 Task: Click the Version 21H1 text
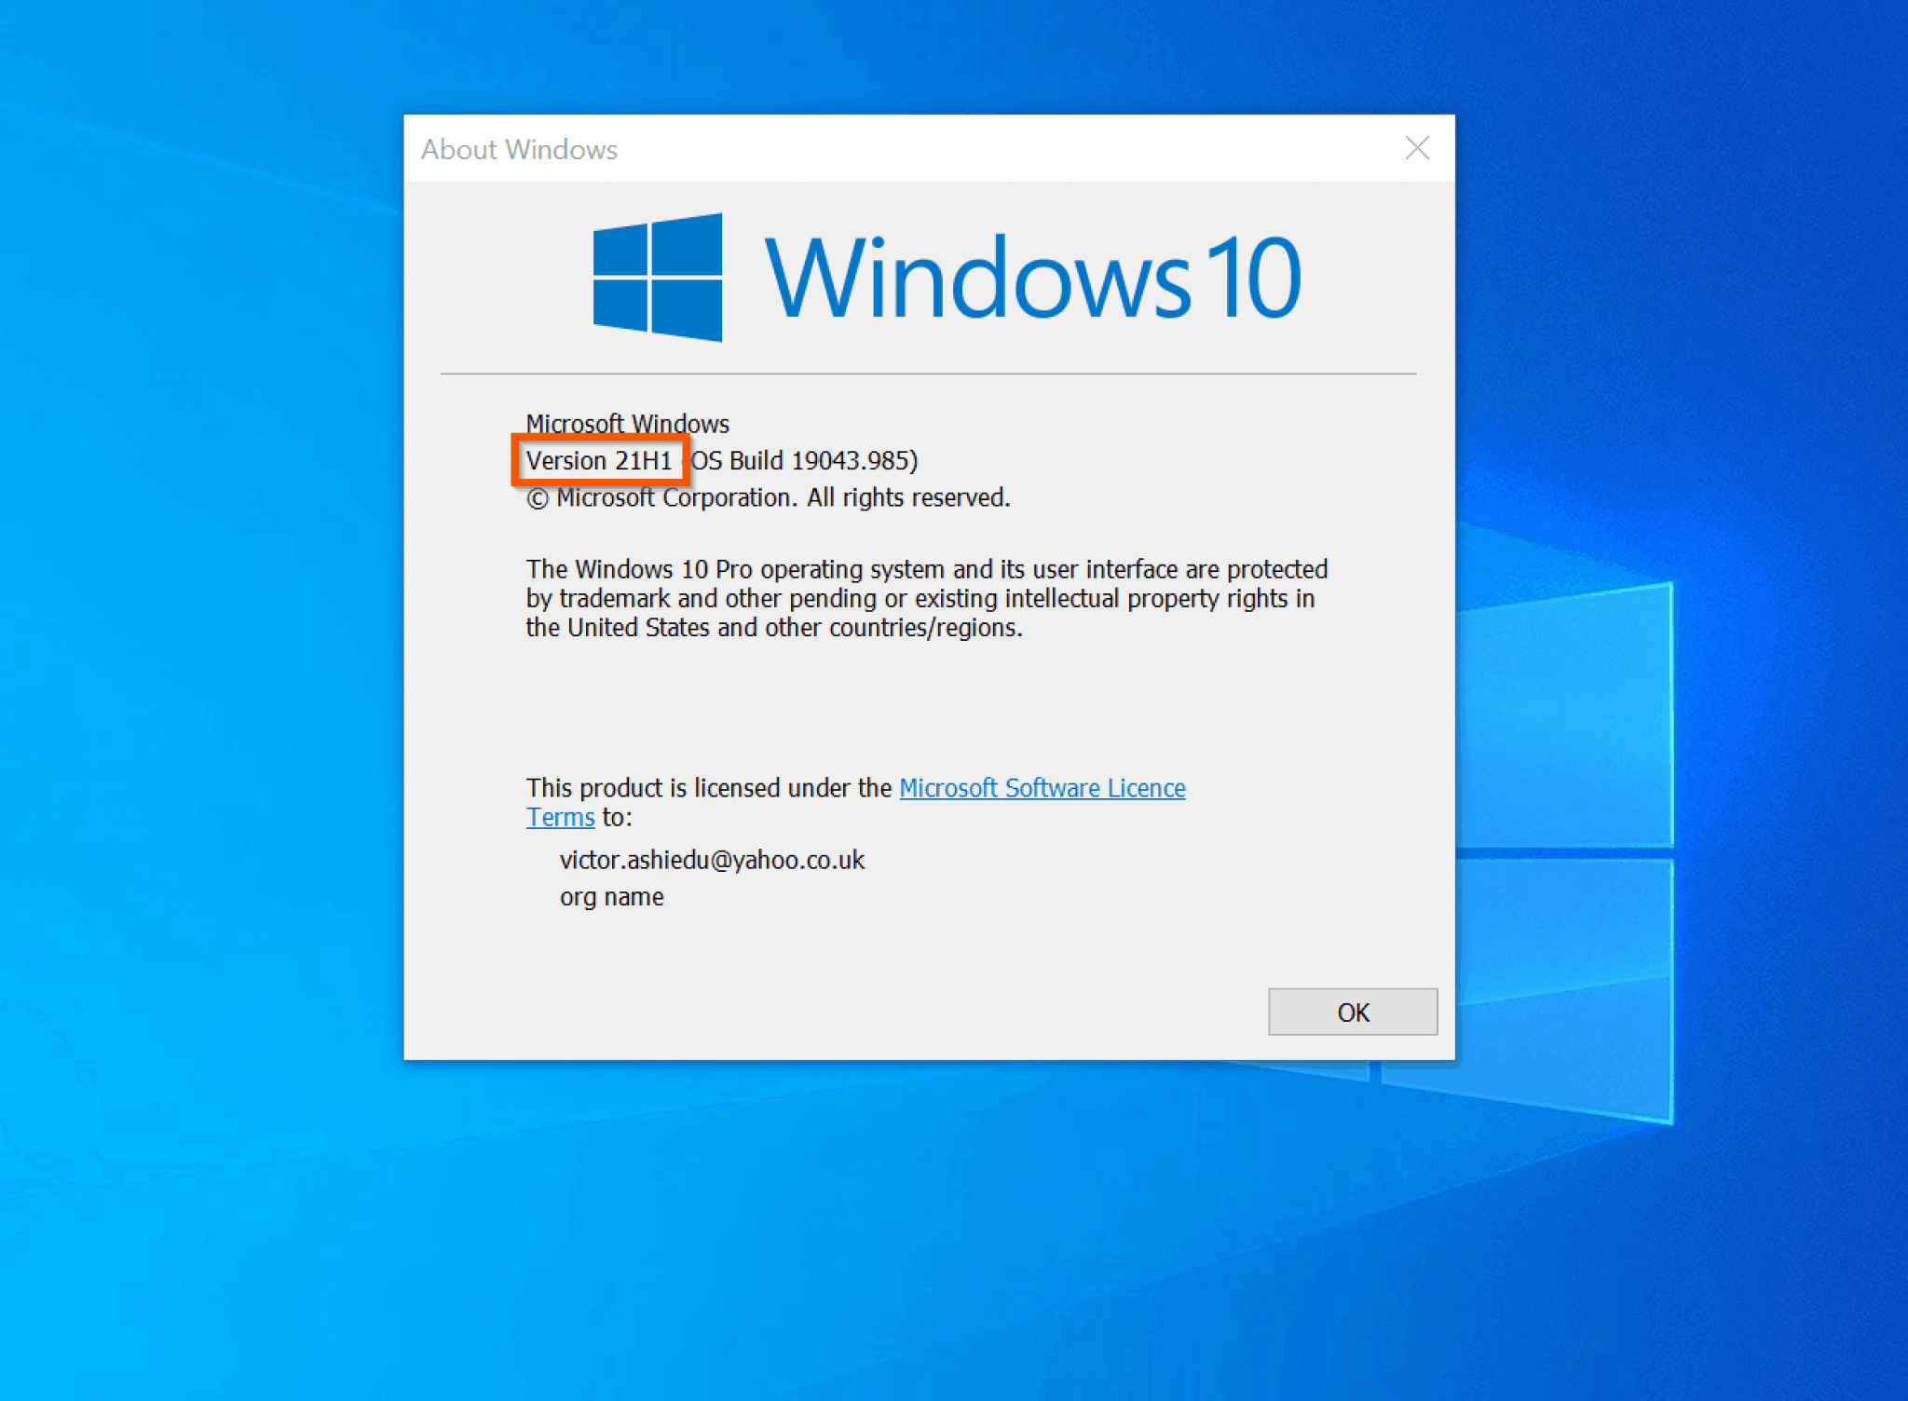click(599, 460)
